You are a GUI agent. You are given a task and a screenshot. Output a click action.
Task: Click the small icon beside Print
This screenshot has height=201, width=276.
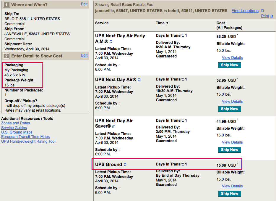[272, 16]
